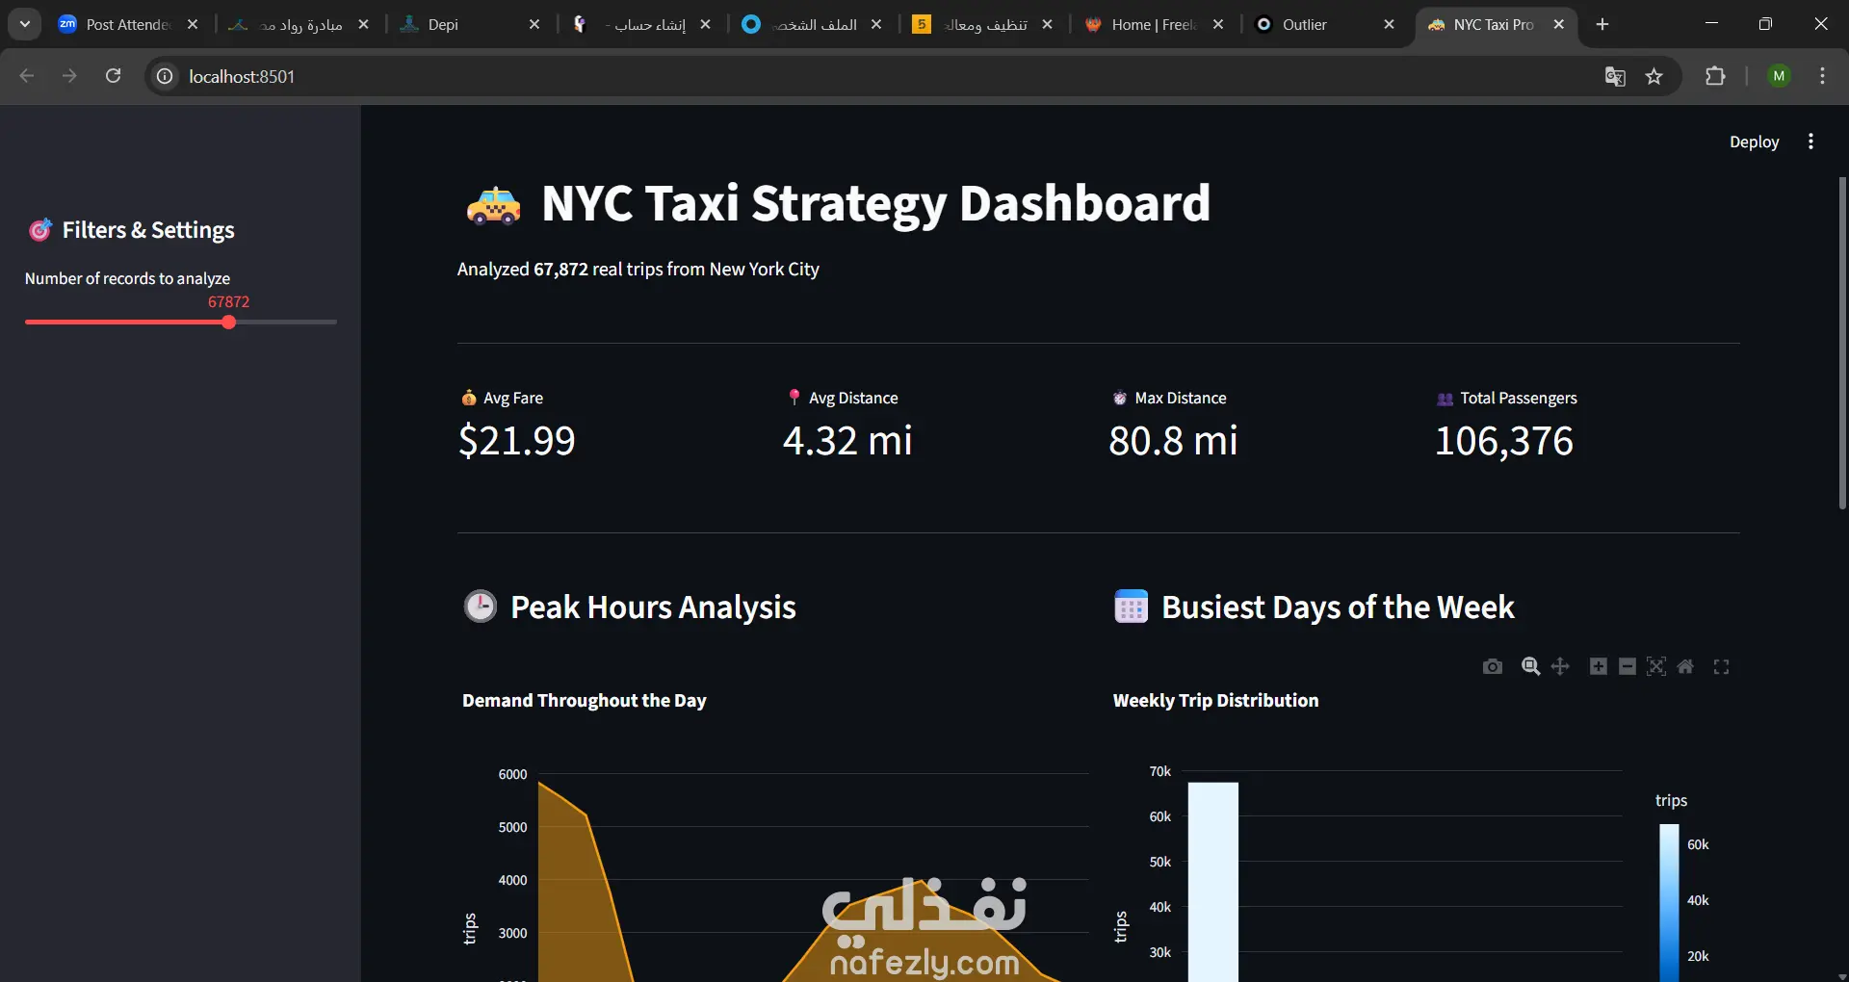Click the records slider thumb at 67872
This screenshot has width=1849, height=982.
coord(228,323)
